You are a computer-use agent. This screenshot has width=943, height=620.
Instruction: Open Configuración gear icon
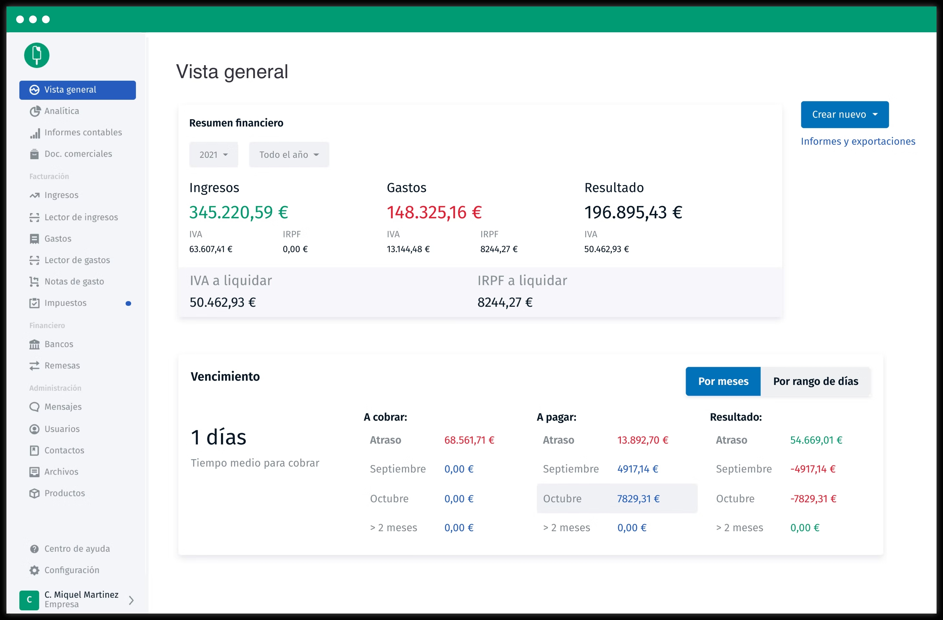[35, 570]
